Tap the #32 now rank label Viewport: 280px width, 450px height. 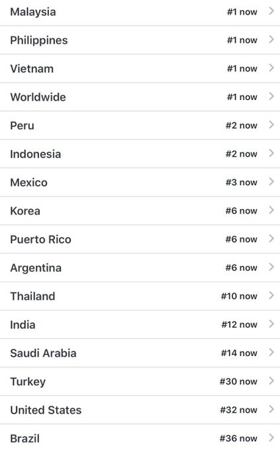[x=239, y=410]
